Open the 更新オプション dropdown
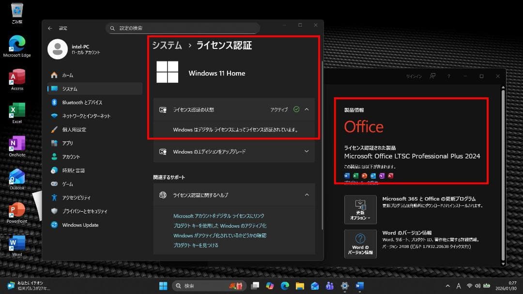The width and height of the screenshot is (523, 294). click(360, 209)
